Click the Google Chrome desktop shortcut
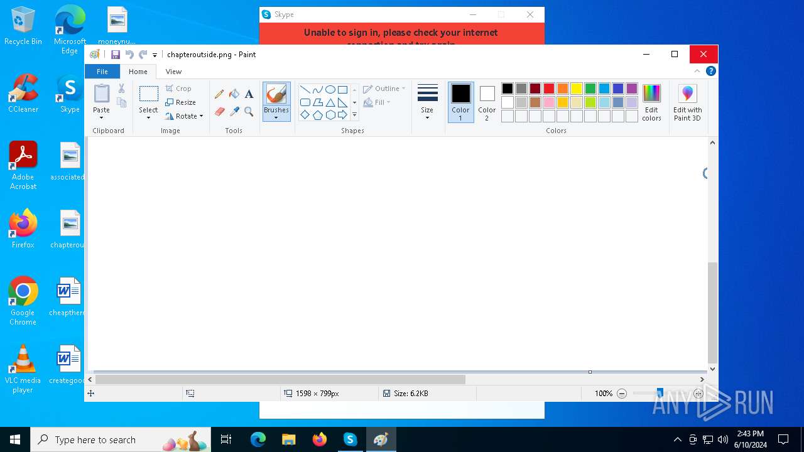This screenshot has width=804, height=452. coord(23,301)
